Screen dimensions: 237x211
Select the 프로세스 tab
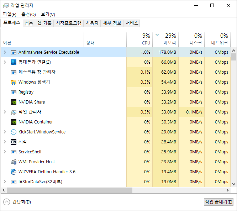click(12, 23)
